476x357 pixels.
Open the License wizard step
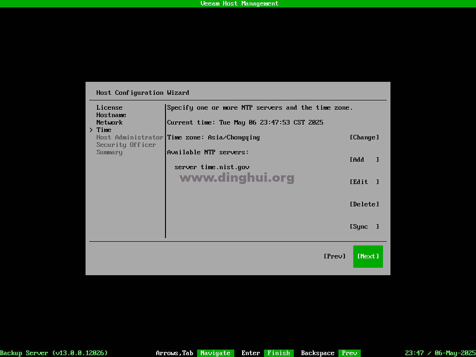coord(109,107)
